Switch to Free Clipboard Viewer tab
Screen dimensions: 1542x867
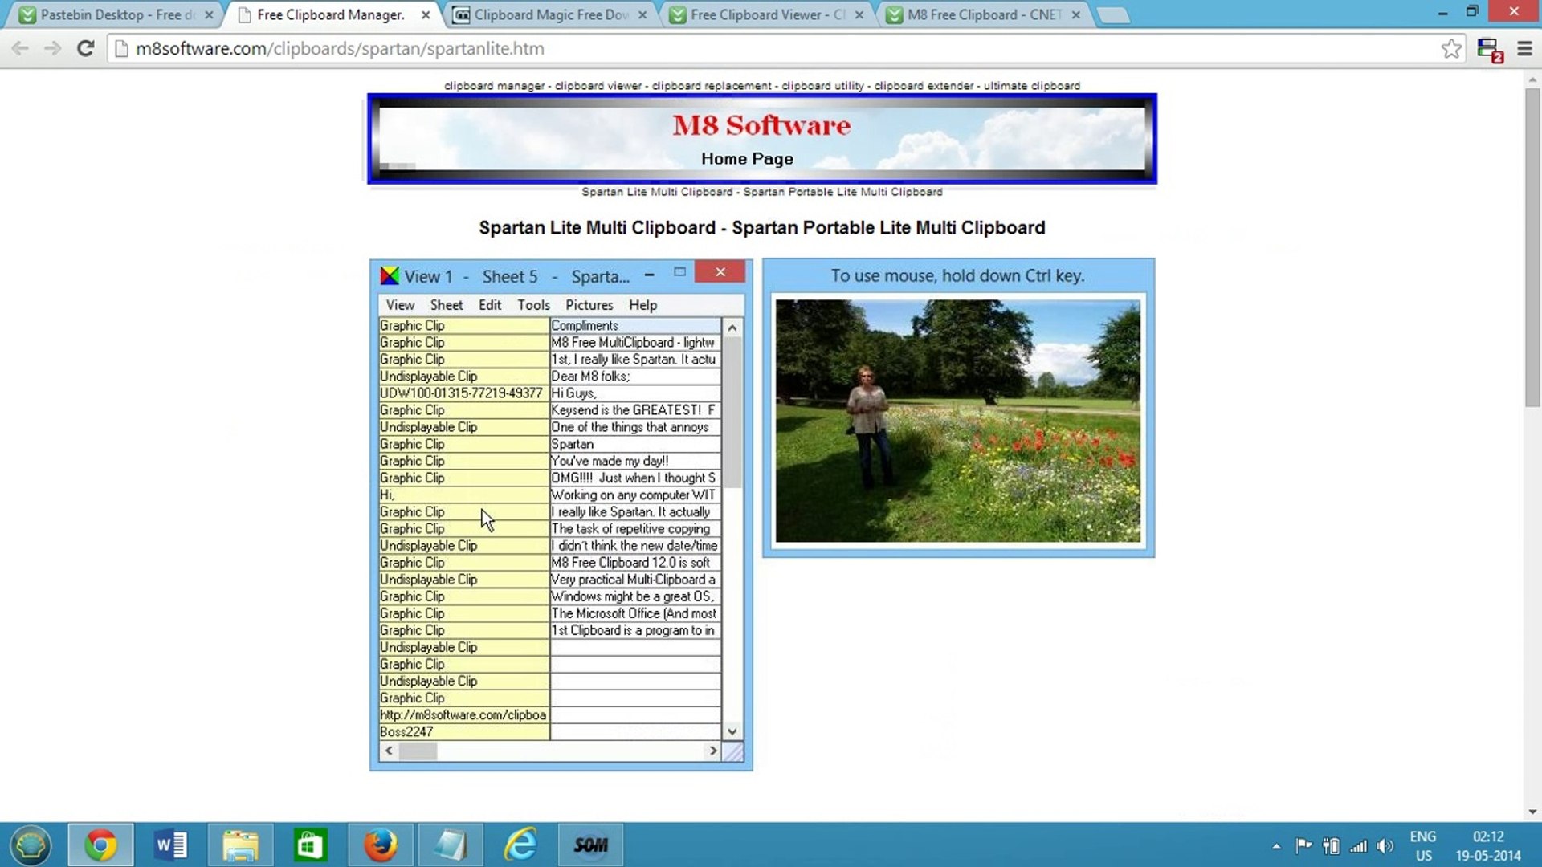pyautogui.click(x=767, y=14)
